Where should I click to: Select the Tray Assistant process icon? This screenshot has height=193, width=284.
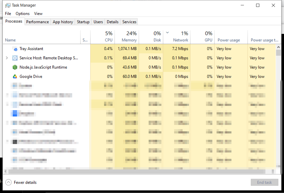pos(15,49)
